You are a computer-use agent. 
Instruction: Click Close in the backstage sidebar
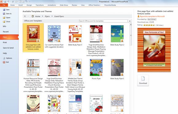pyautogui.click(x=6, y=21)
